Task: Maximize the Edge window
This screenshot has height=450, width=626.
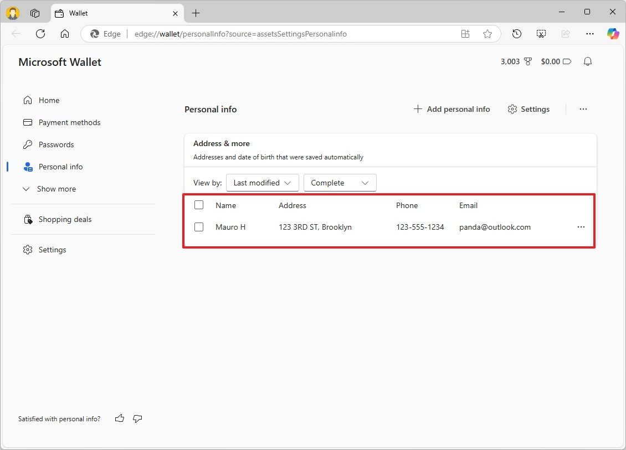Action: click(x=587, y=12)
